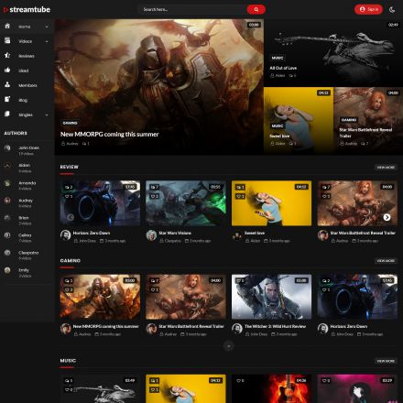The height and width of the screenshot is (403, 403).
Task: Click the Home house icon in sidebar
Action: (x=7, y=27)
